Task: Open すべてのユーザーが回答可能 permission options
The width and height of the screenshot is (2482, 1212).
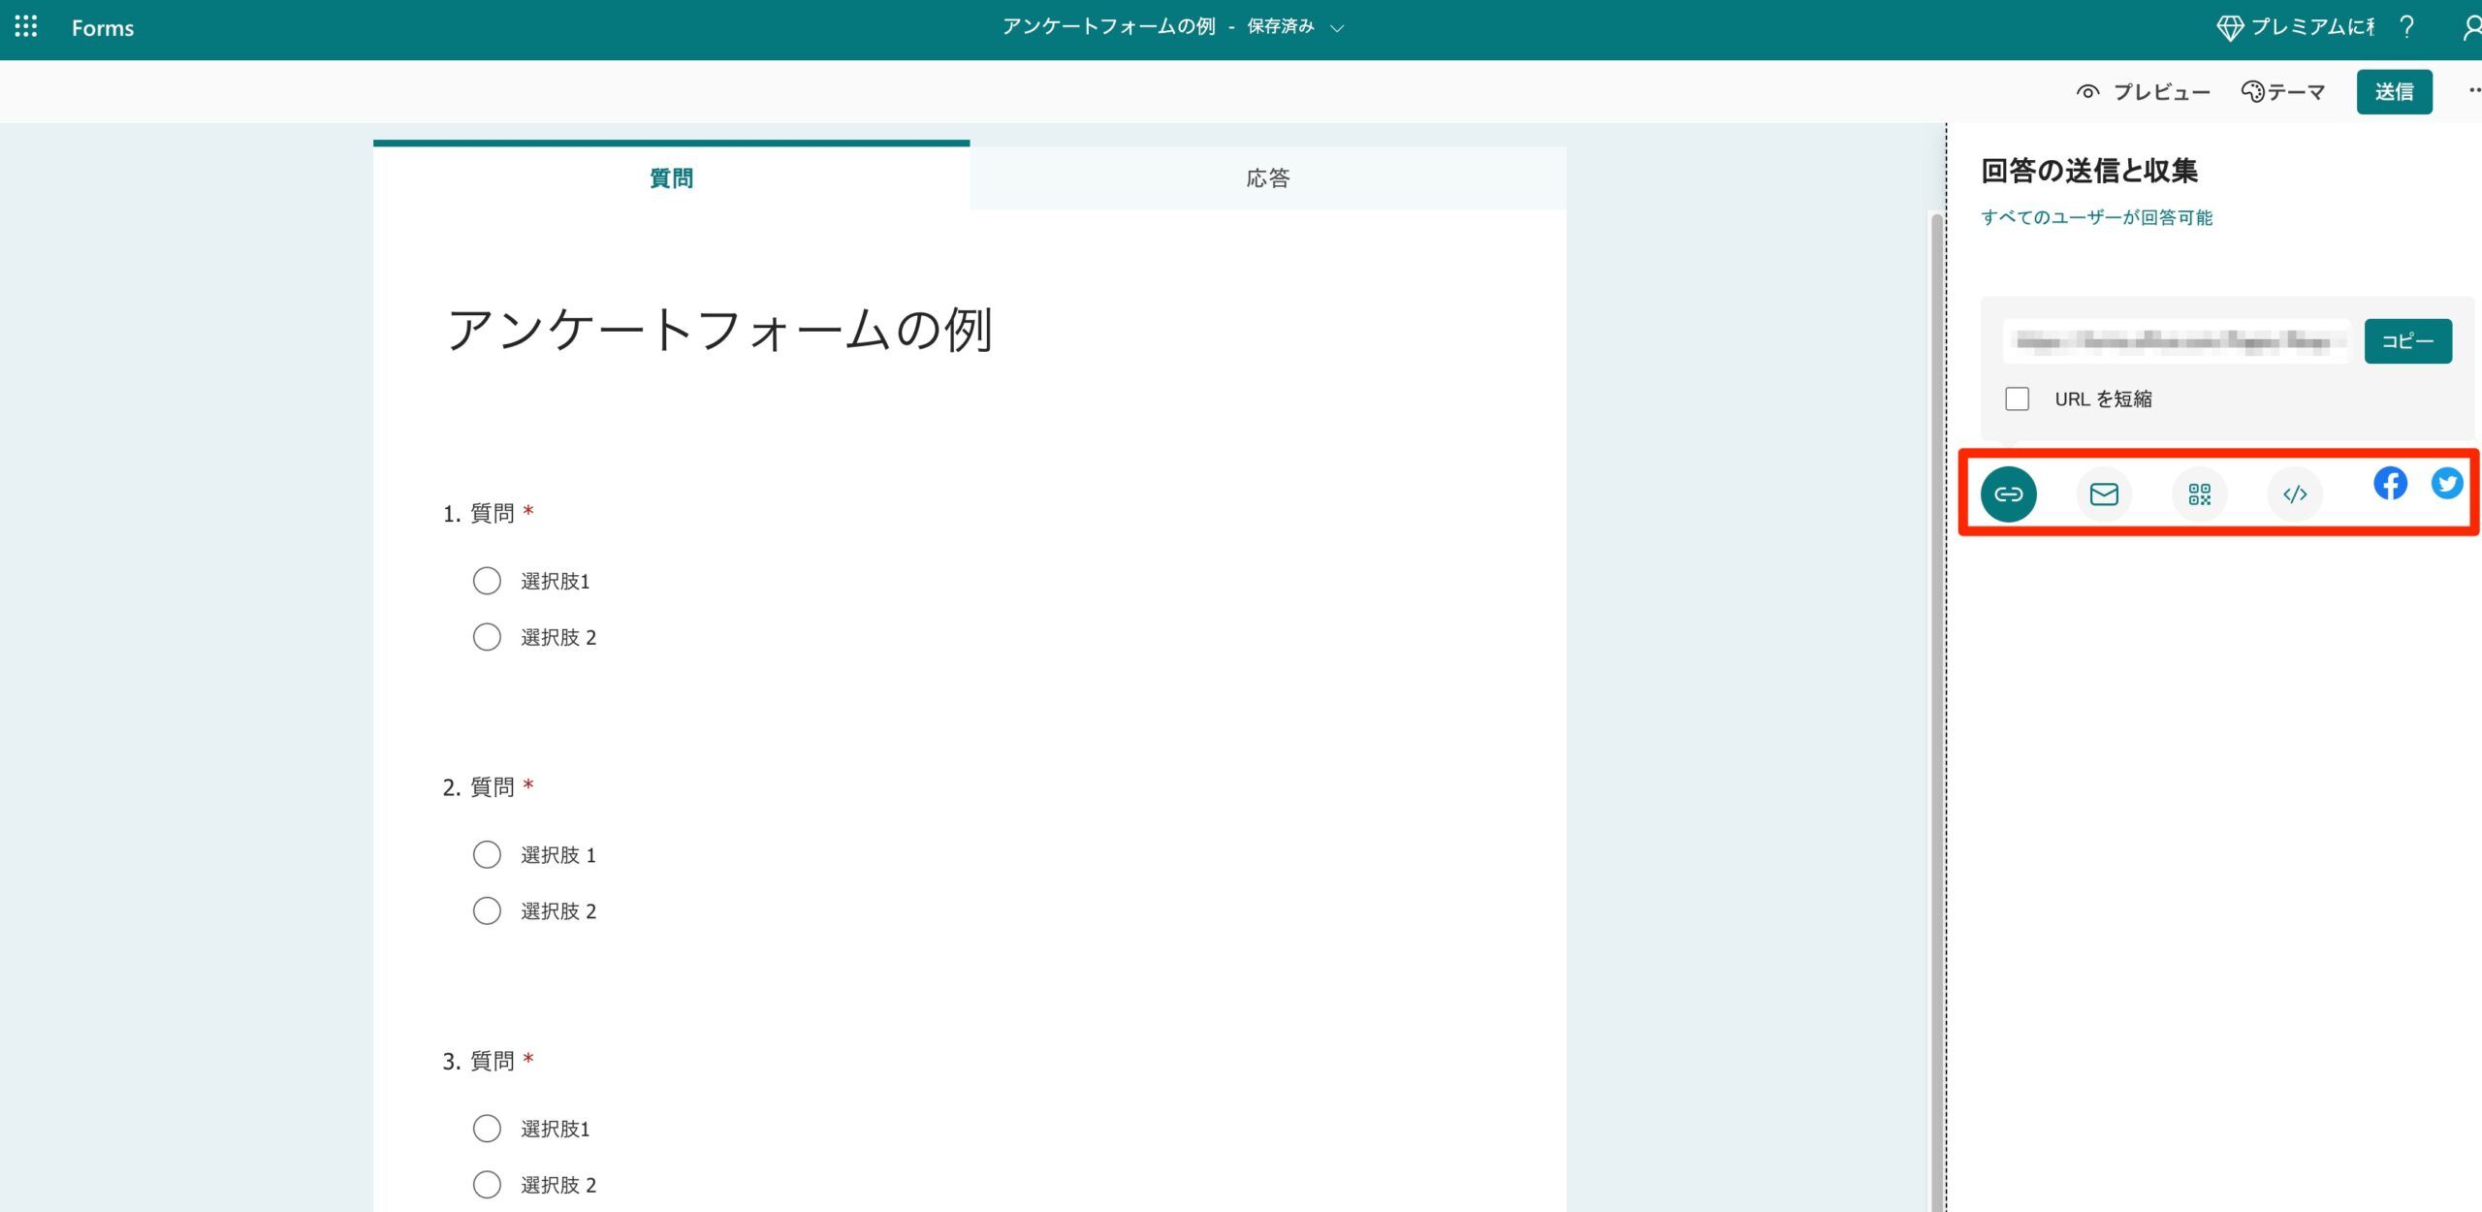Action: [x=2096, y=217]
